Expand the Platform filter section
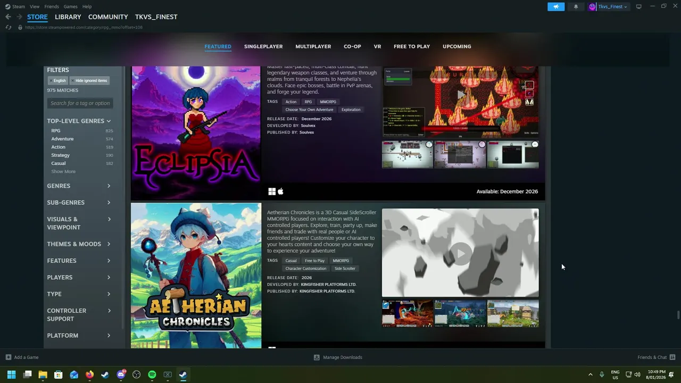 coord(79,336)
